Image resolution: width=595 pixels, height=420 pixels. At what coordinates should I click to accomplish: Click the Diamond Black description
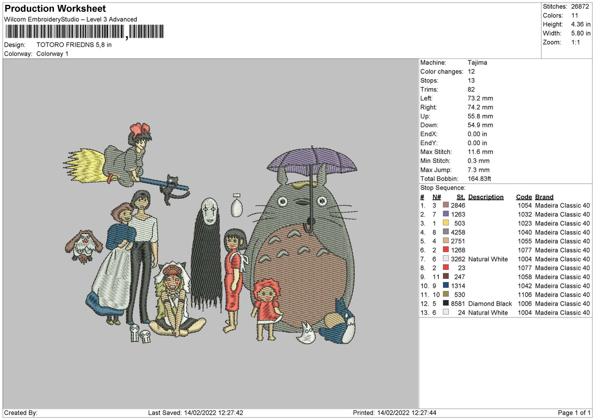(x=490, y=304)
